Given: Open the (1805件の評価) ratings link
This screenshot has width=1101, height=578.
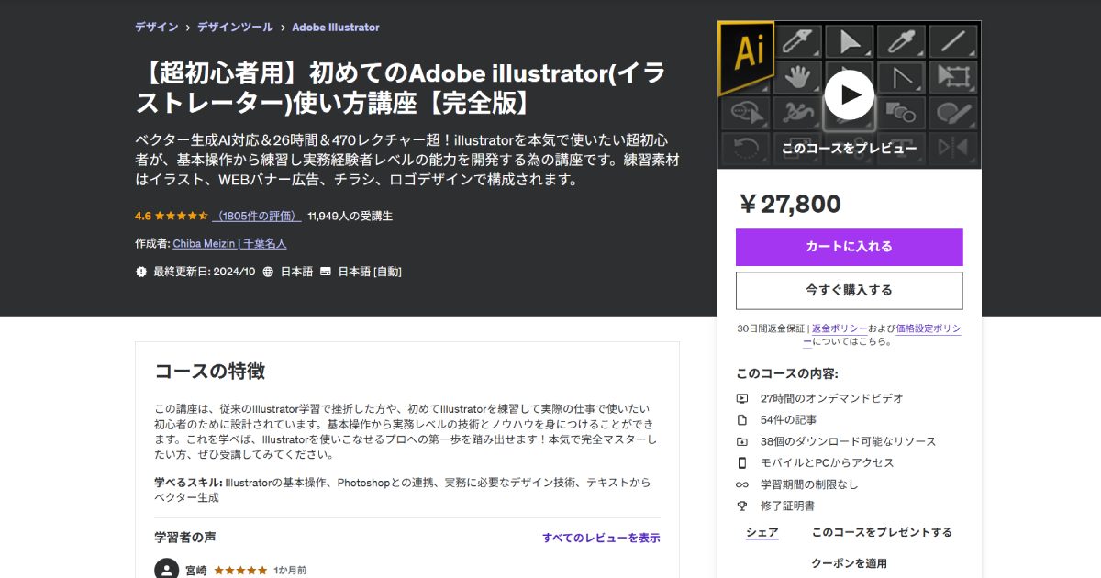Looking at the screenshot, I should pos(257,217).
